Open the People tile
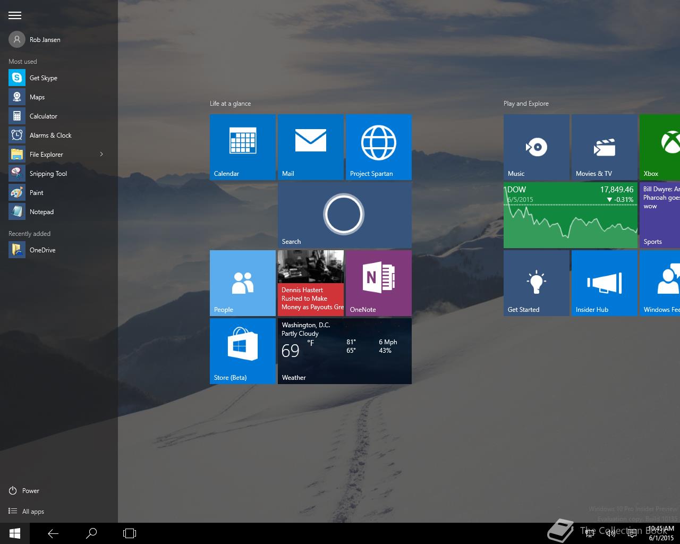Image resolution: width=680 pixels, height=544 pixels. pyautogui.click(x=243, y=283)
